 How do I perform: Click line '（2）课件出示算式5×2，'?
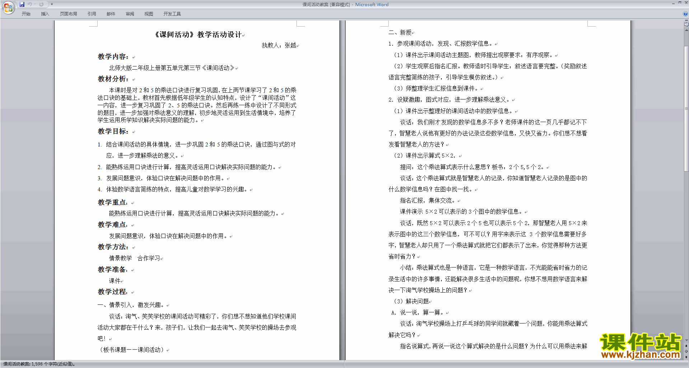click(425, 155)
